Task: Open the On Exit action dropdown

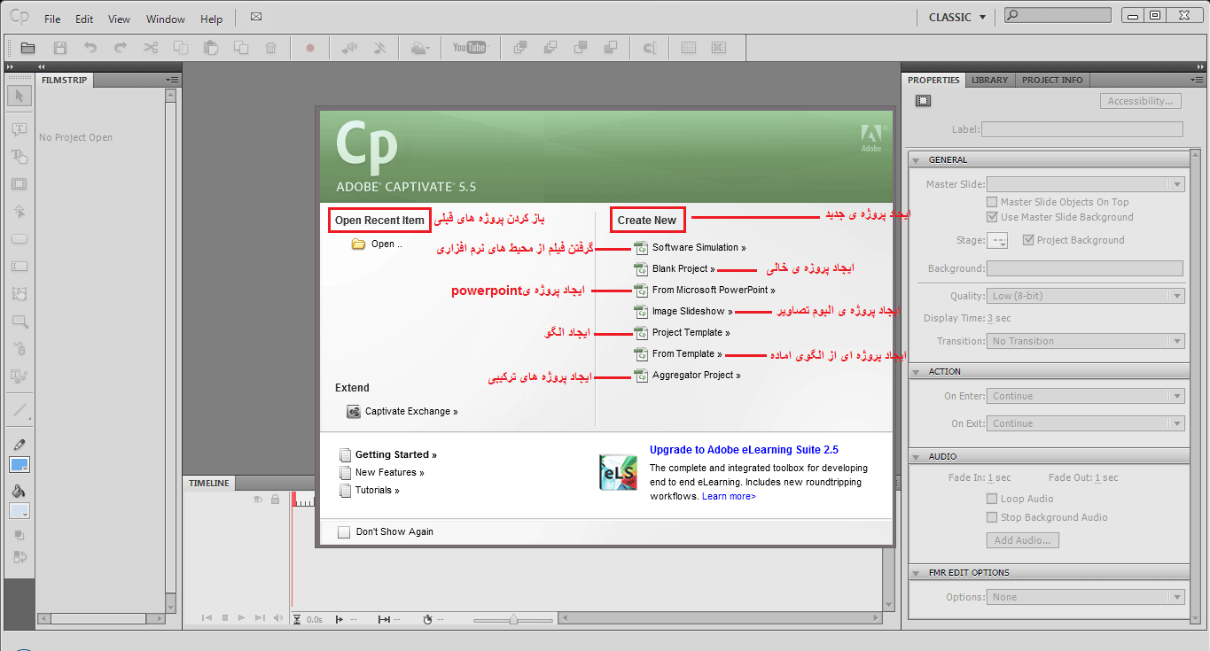Action: (x=1086, y=423)
